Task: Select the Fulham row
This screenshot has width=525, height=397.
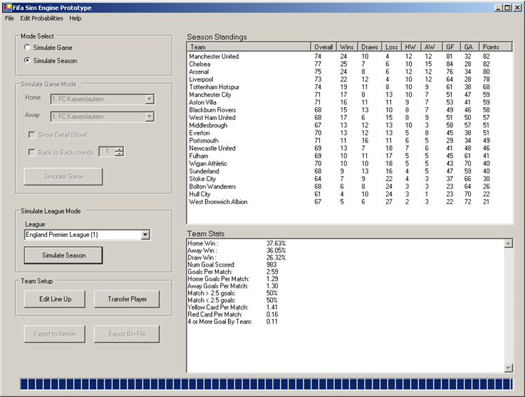Action: click(350, 156)
